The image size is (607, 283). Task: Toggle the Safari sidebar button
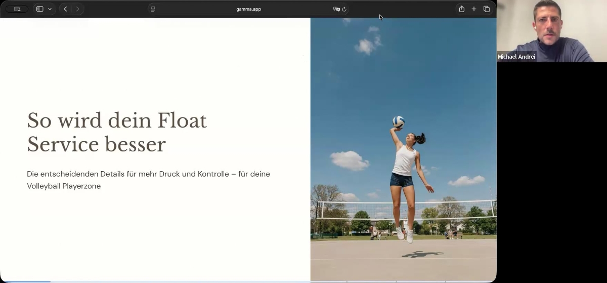click(40, 9)
